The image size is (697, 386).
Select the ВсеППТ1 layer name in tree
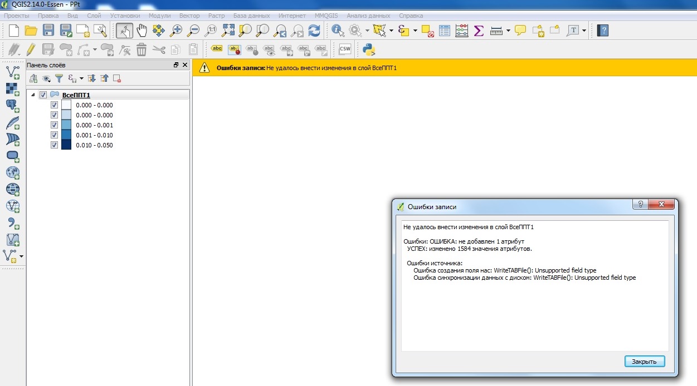coord(76,95)
